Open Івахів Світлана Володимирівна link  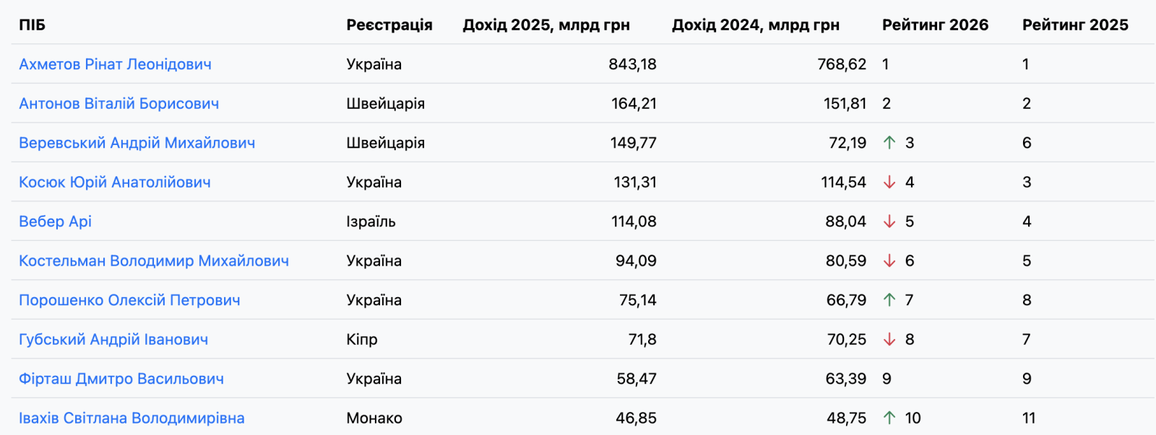[131, 418]
